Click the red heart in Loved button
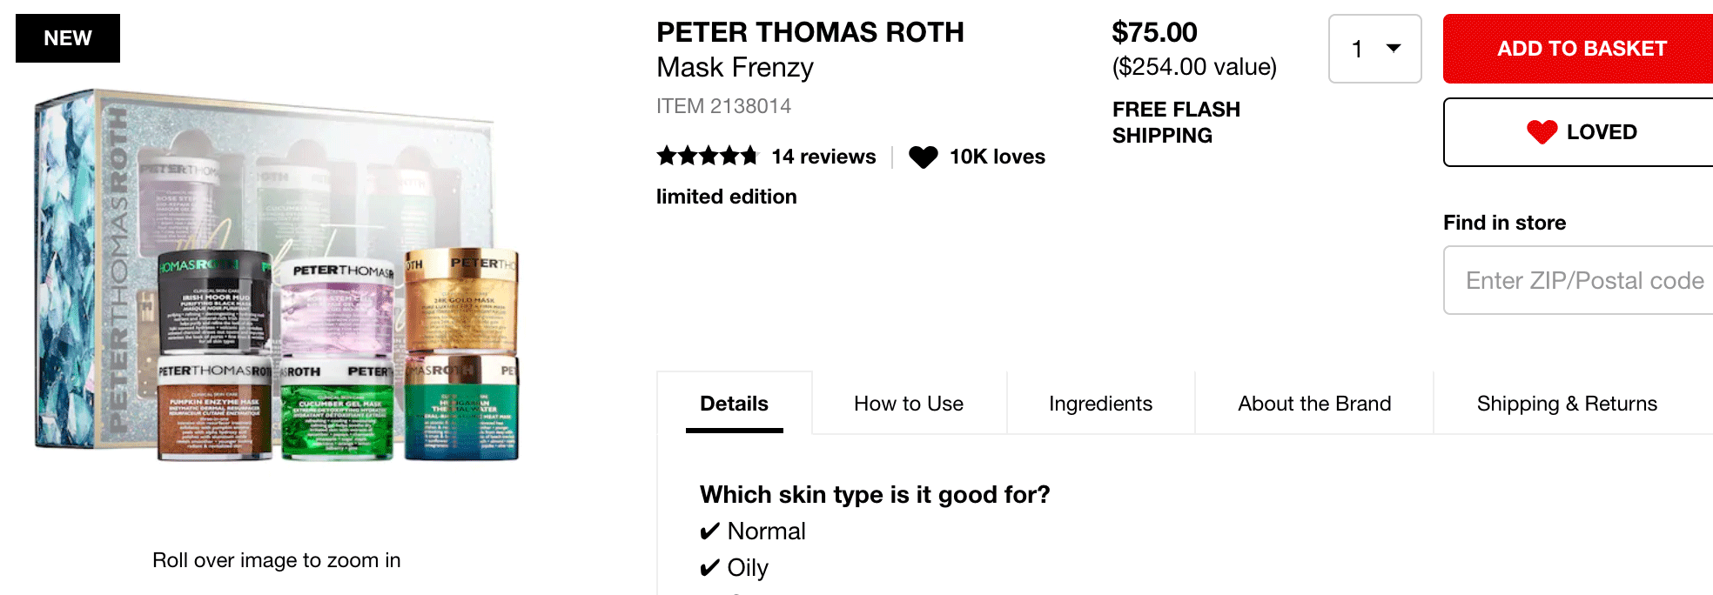This screenshot has height=595, width=1713. [x=1542, y=132]
